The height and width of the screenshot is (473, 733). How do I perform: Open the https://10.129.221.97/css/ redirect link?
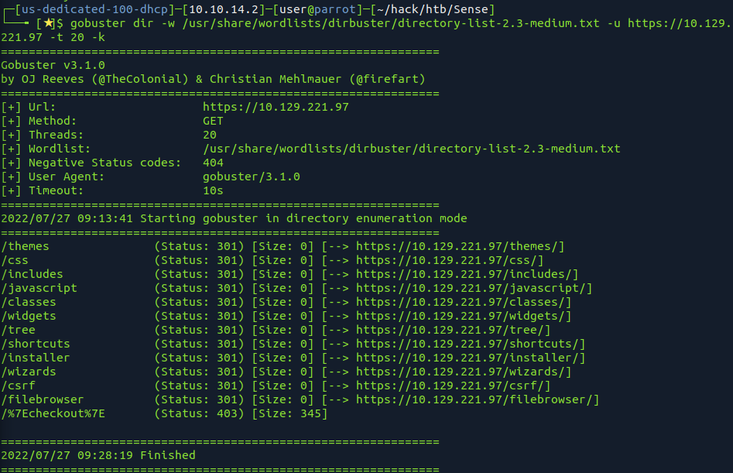click(x=447, y=260)
